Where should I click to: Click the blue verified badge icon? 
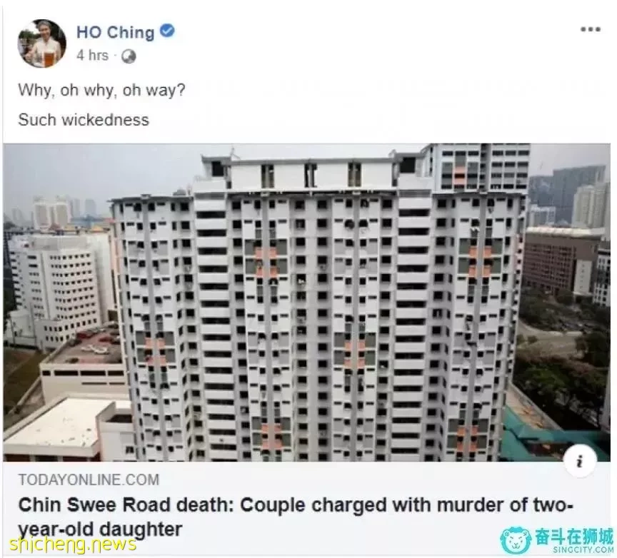tap(167, 31)
